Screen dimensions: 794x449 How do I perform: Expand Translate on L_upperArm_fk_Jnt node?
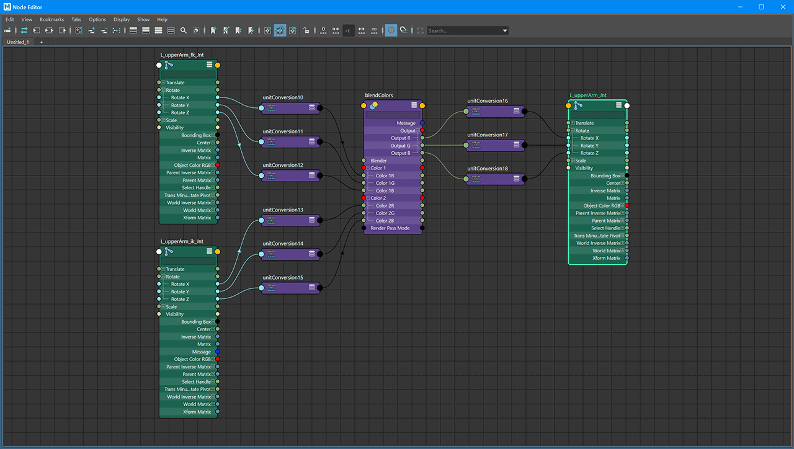point(164,82)
